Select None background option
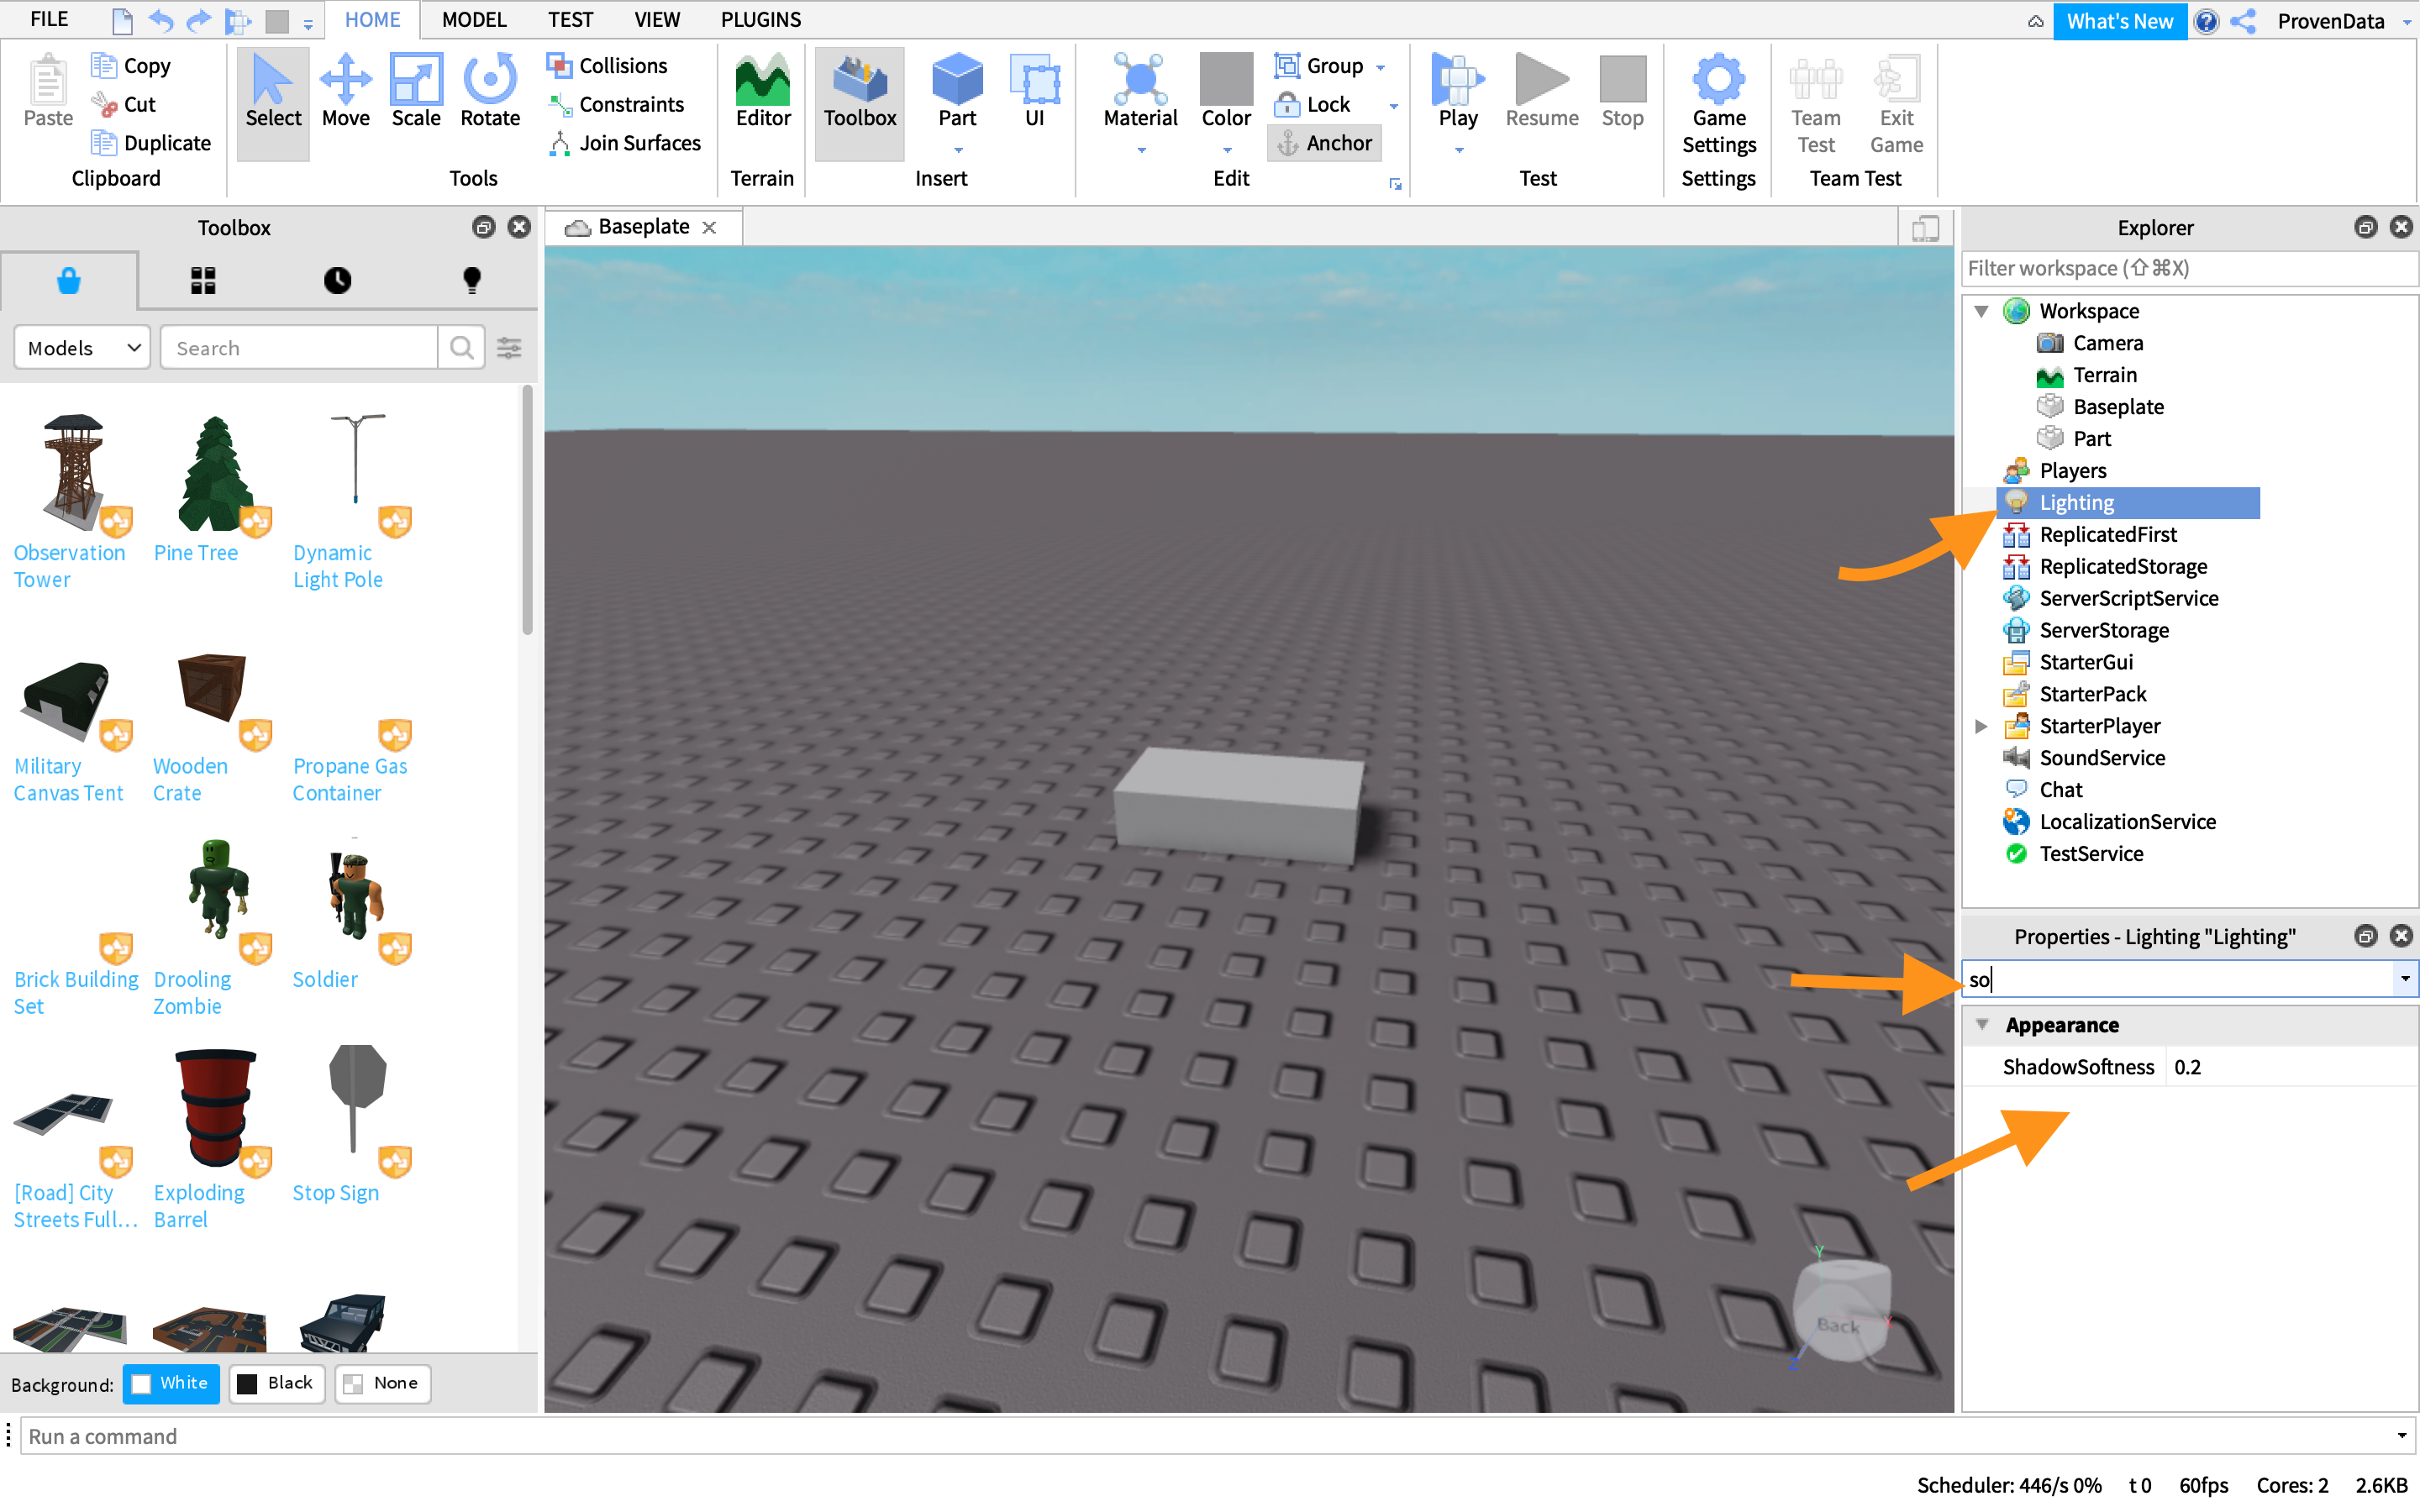The image size is (2420, 1512). point(383,1384)
